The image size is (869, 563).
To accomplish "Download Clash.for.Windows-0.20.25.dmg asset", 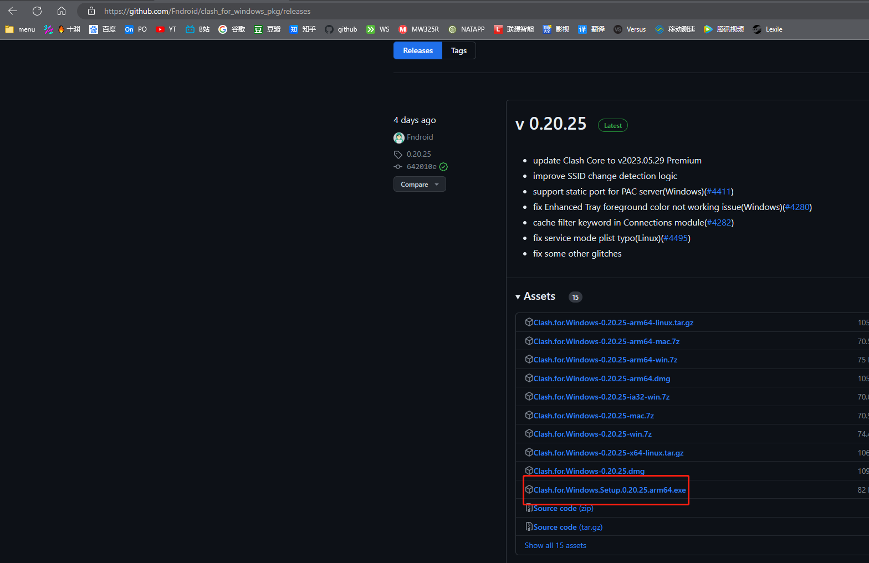I will (x=589, y=471).
